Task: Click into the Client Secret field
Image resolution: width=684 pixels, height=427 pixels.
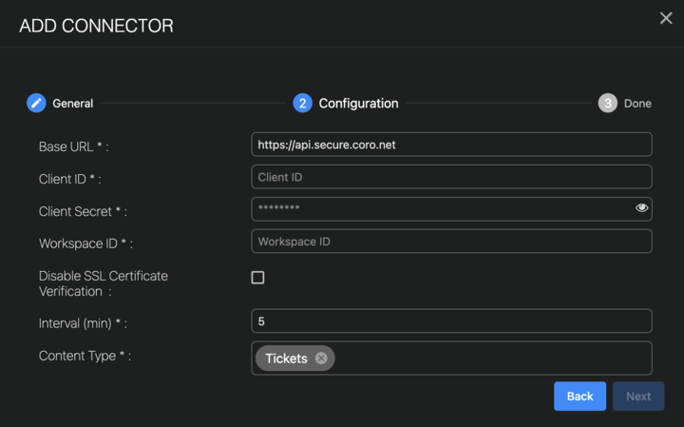Action: 437,208
